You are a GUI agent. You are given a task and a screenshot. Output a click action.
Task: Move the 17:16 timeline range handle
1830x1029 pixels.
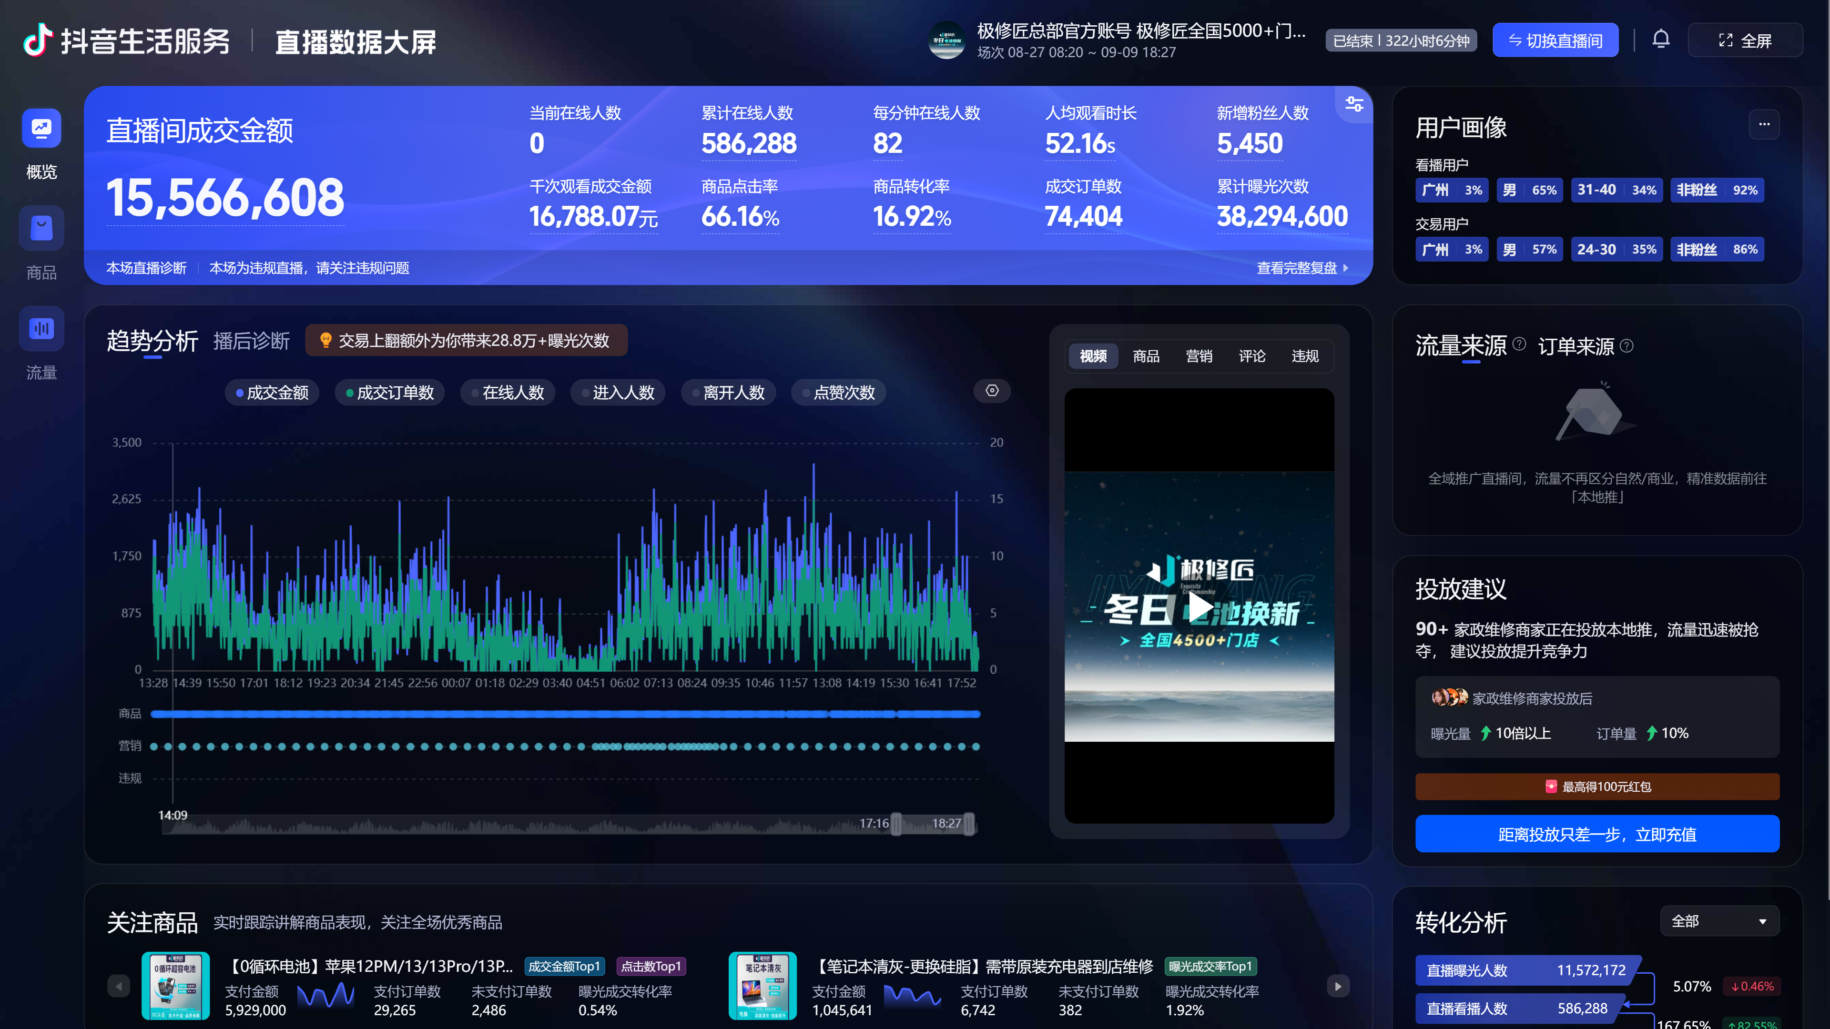896,824
